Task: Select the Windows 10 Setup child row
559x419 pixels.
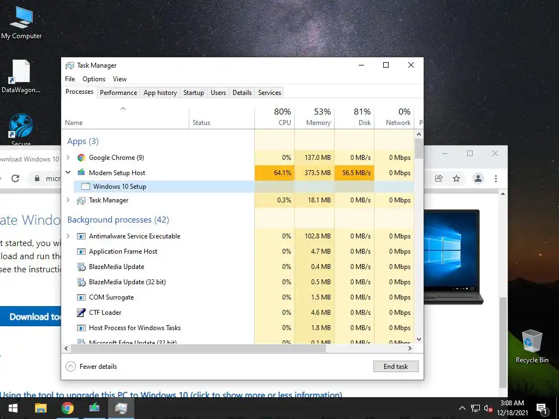Action: [243, 187]
